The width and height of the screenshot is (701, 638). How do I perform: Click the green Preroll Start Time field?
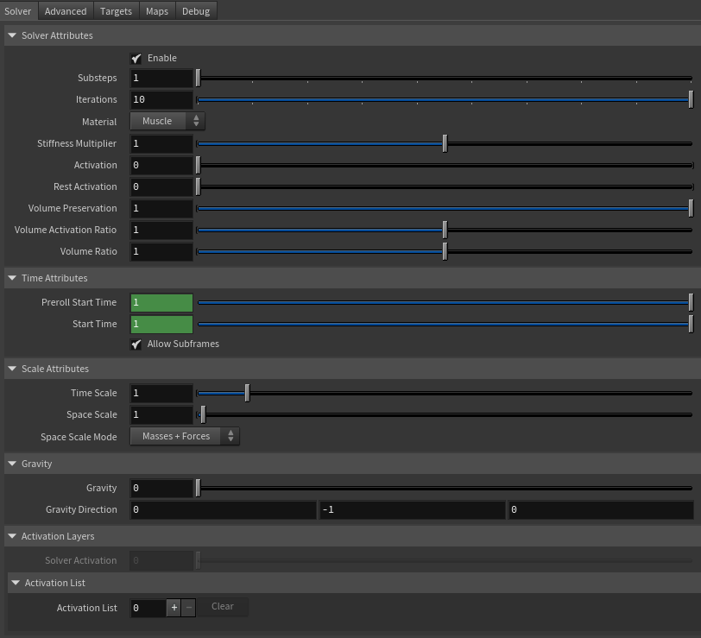pyautogui.click(x=161, y=303)
